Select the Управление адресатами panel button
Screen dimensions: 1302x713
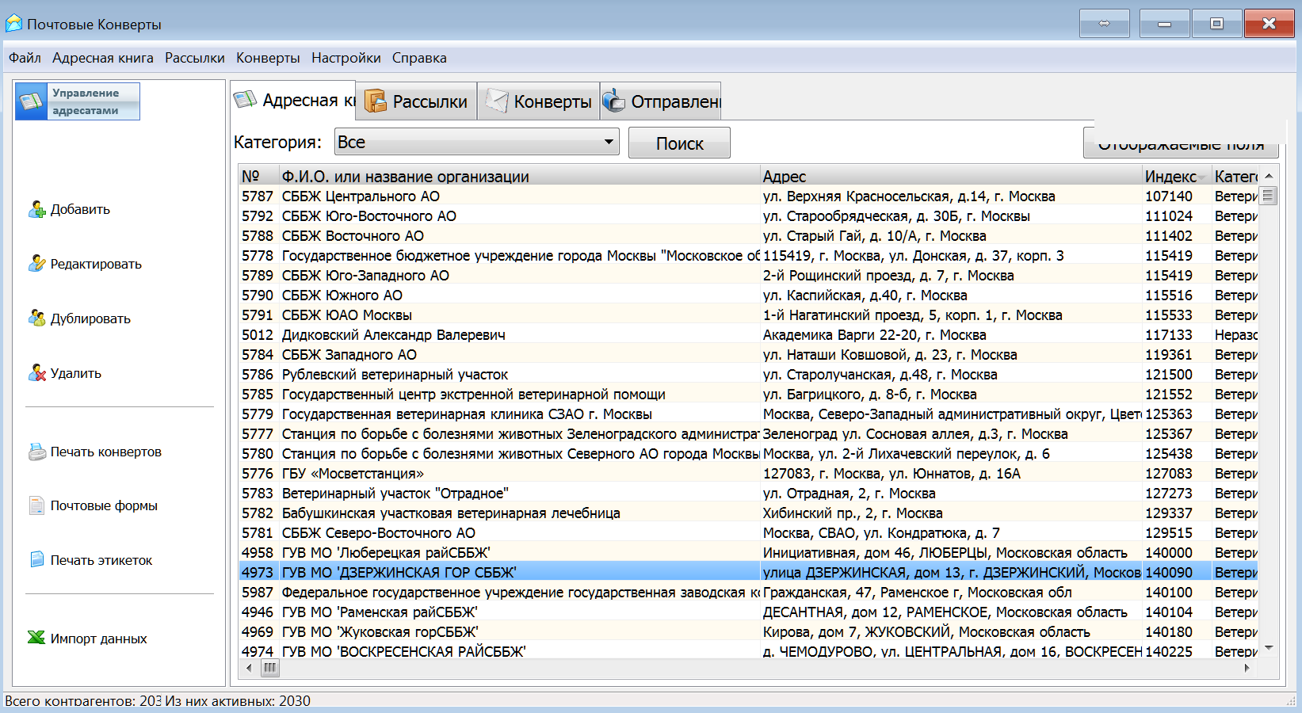(x=78, y=101)
